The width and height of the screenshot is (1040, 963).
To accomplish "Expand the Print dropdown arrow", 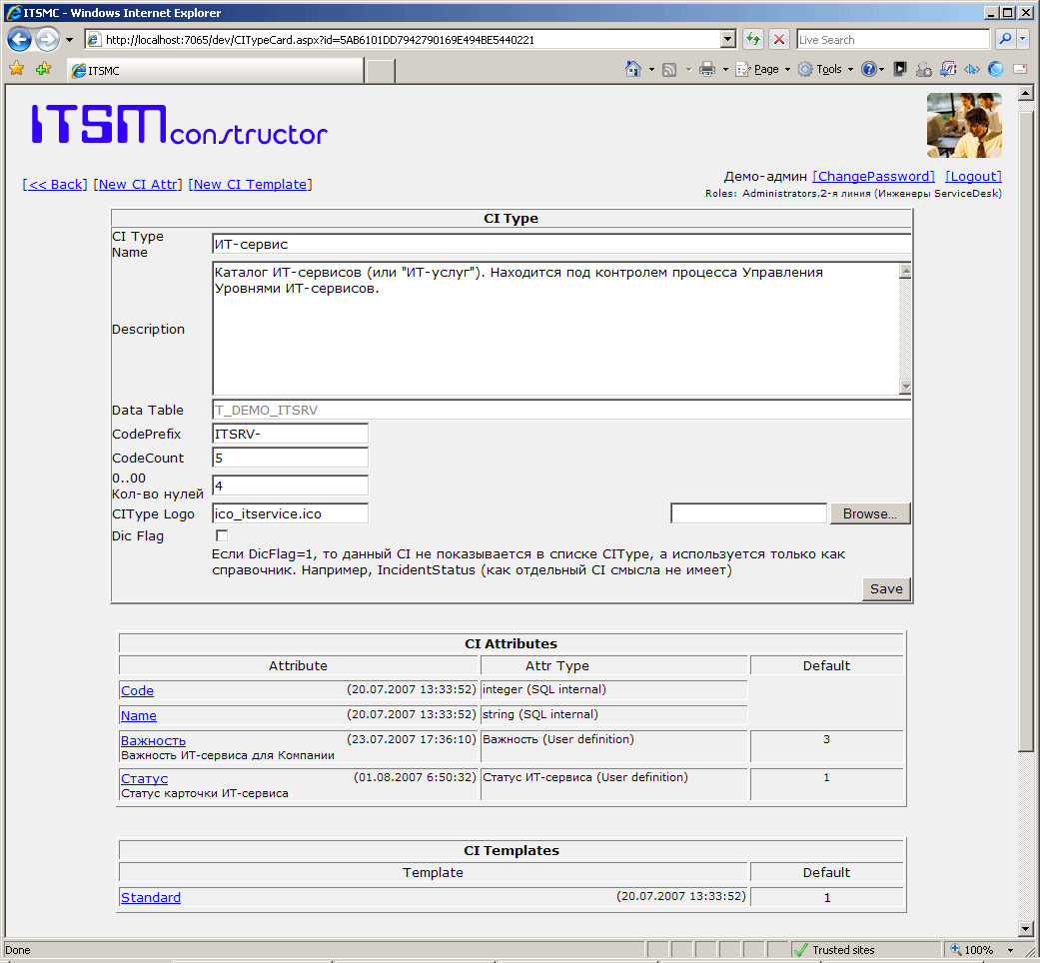I will (725, 69).
